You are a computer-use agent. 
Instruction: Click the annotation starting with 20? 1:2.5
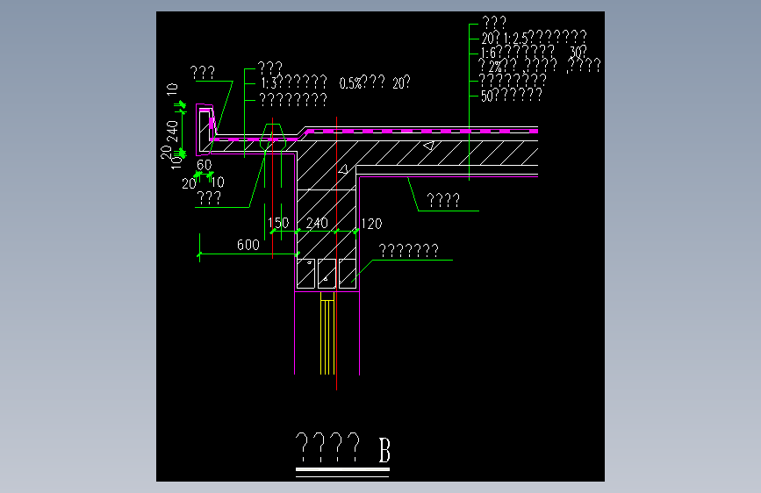tap(534, 37)
